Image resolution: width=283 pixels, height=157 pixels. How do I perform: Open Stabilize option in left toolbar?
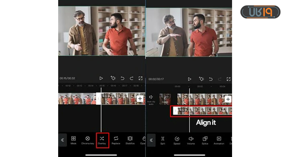pos(130,140)
